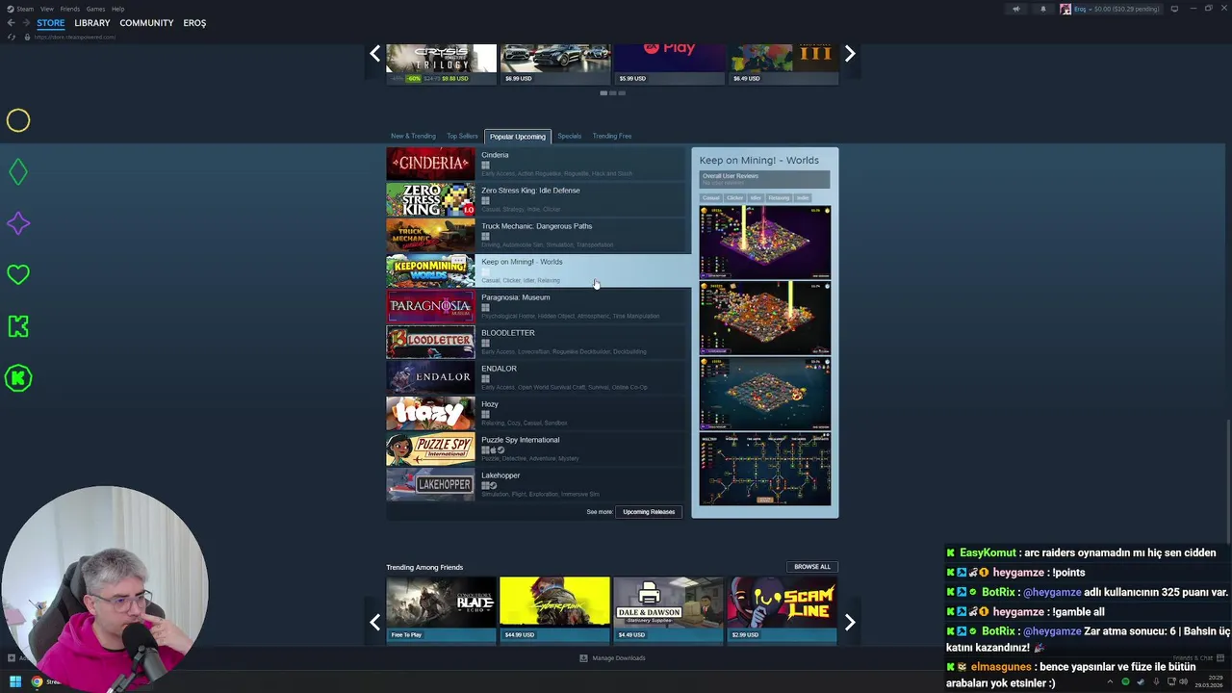Open Windows Start menu
1232x693 pixels.
tap(14, 681)
